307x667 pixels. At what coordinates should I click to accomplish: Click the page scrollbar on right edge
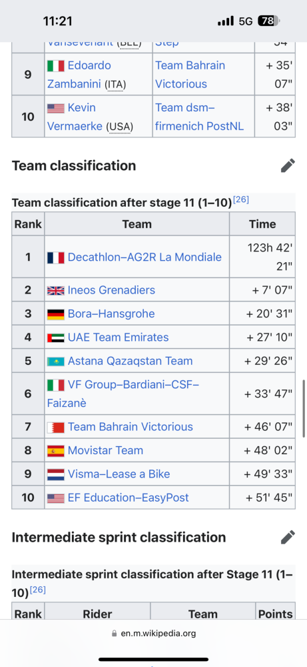304,408
